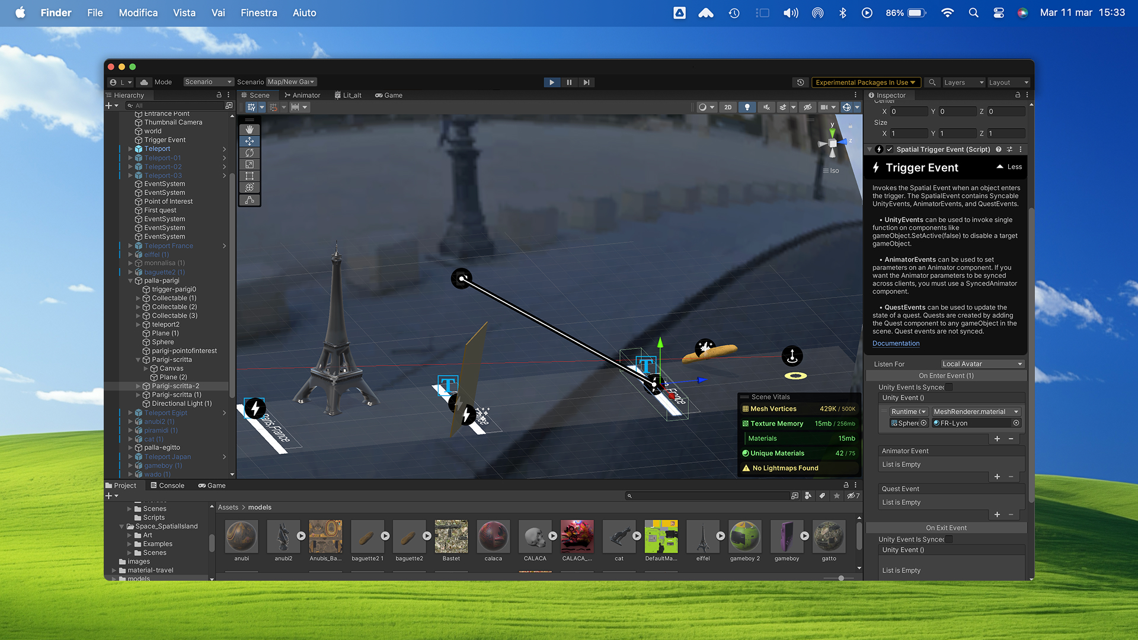
Task: Click the project search input field
Action: tap(709, 496)
